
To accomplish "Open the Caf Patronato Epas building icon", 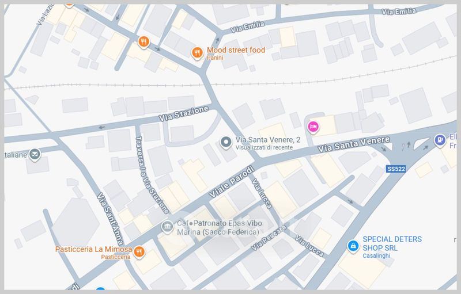I will tap(168, 227).
